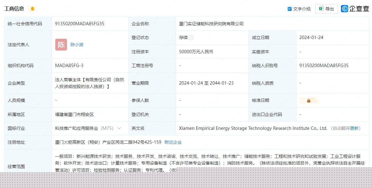
Task: Click the 导出 export button
Action: click(326, 9)
